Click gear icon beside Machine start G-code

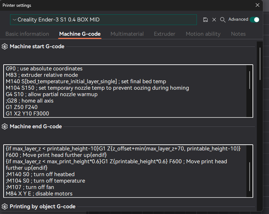point(5,46)
